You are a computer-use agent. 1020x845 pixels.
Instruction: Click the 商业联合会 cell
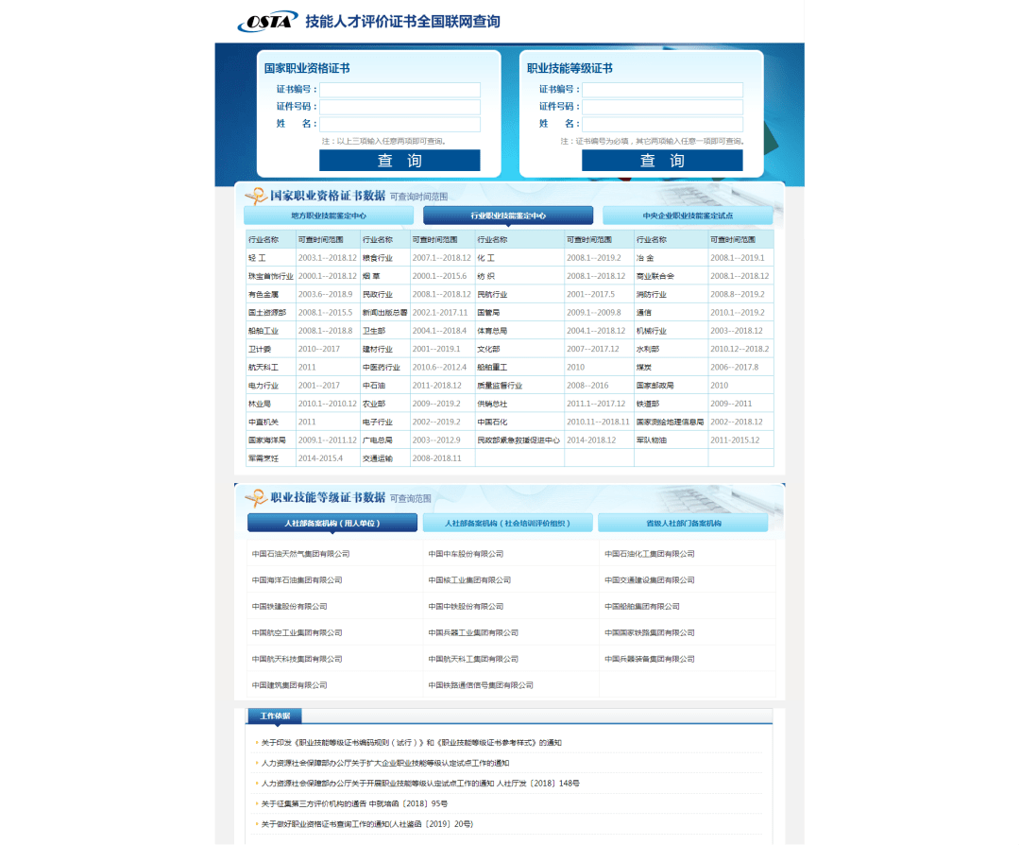[671, 276]
